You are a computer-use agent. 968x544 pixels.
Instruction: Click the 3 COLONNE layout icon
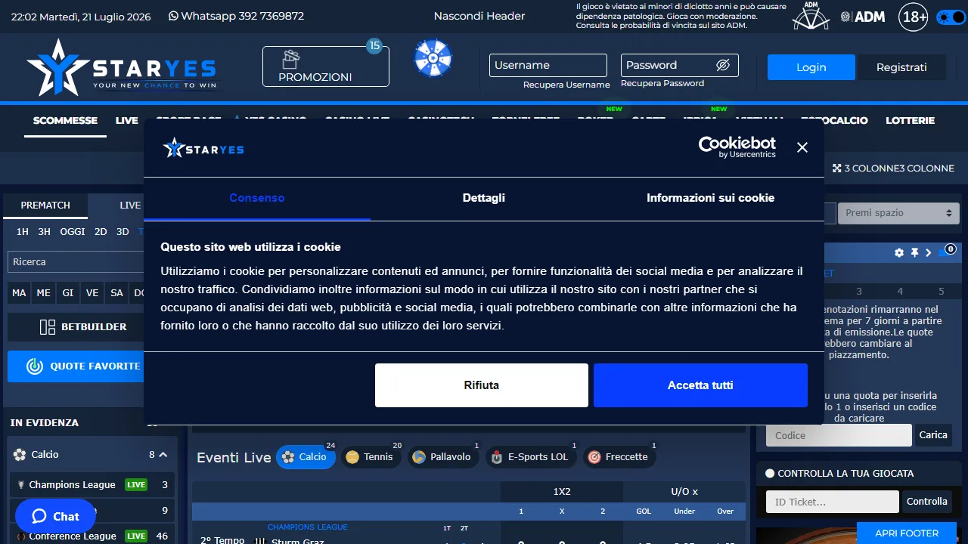pyautogui.click(x=837, y=168)
